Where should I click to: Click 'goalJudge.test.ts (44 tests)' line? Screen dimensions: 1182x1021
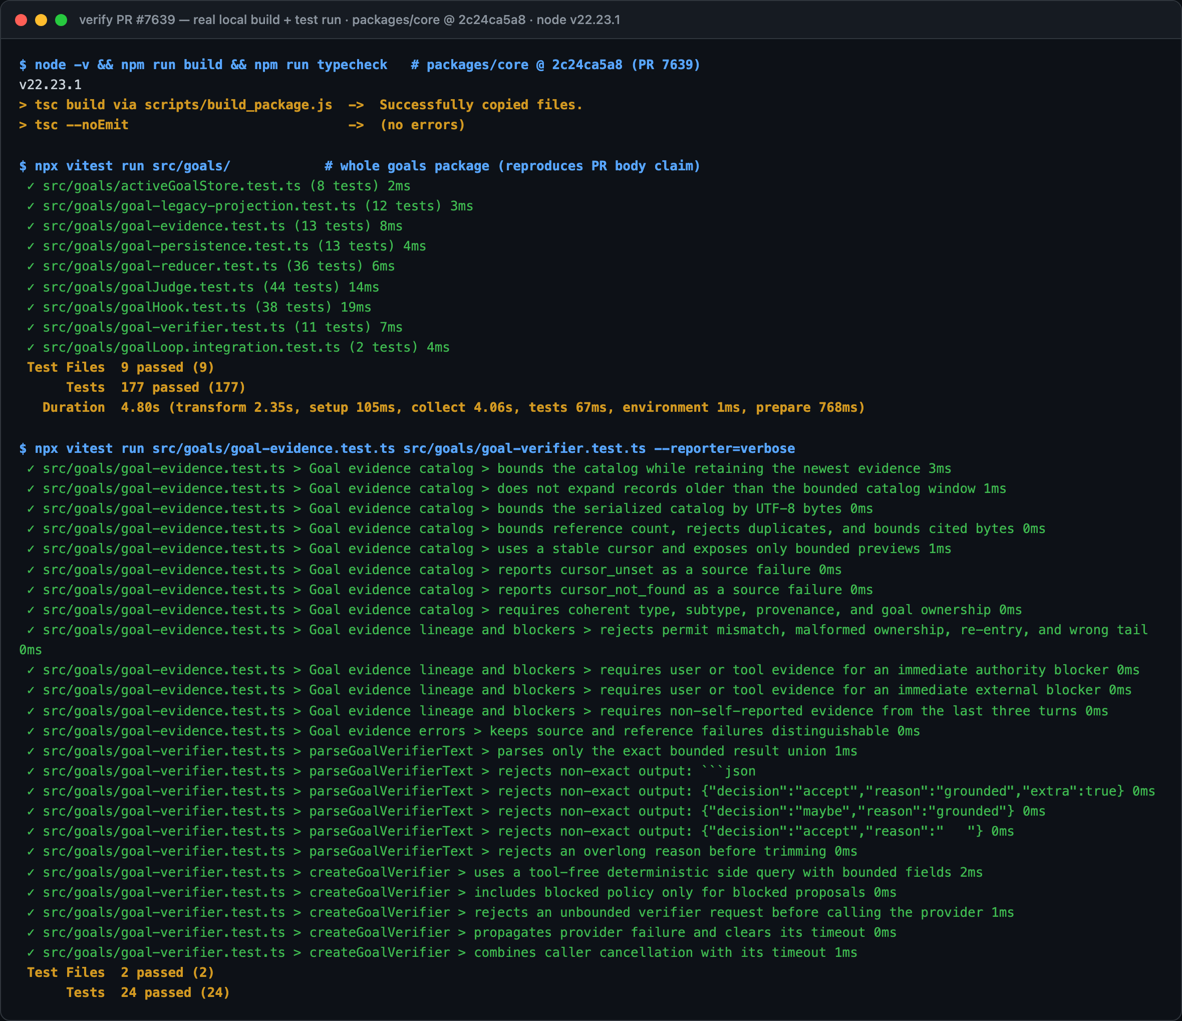click(203, 287)
